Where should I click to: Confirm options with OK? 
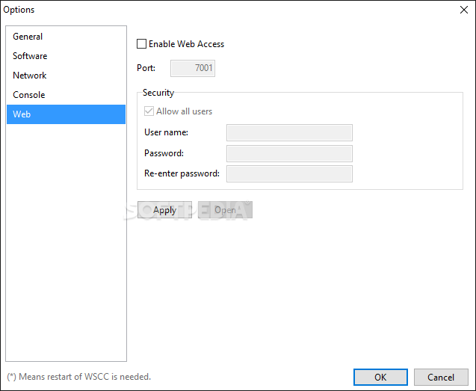click(380, 378)
